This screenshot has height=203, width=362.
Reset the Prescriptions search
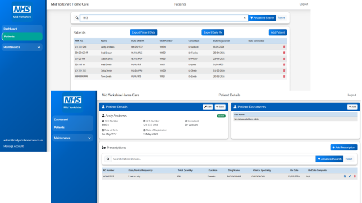349,159
